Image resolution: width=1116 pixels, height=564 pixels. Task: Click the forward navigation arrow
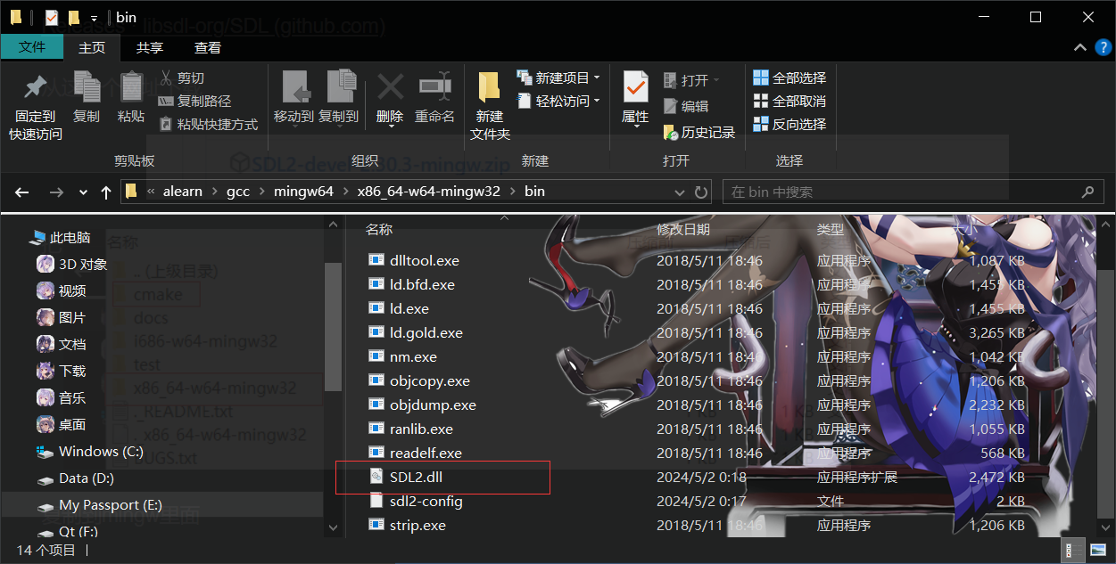point(56,192)
